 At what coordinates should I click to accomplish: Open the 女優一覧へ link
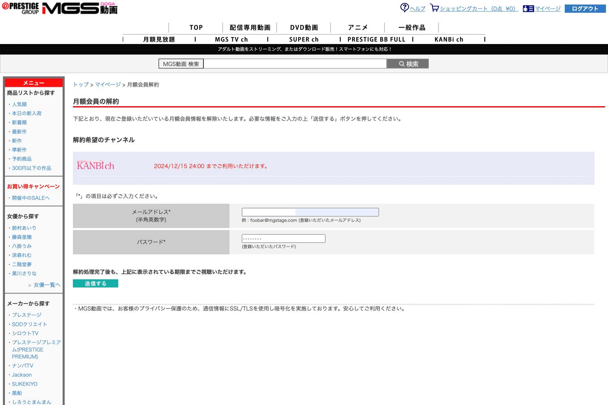click(x=47, y=285)
